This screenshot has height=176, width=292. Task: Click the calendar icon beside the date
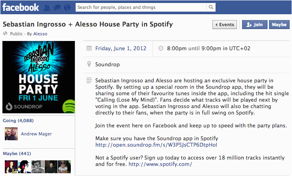pyautogui.click(x=89, y=49)
